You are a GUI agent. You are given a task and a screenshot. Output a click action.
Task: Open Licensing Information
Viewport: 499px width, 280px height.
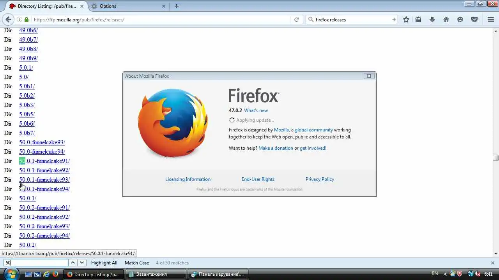(x=188, y=179)
